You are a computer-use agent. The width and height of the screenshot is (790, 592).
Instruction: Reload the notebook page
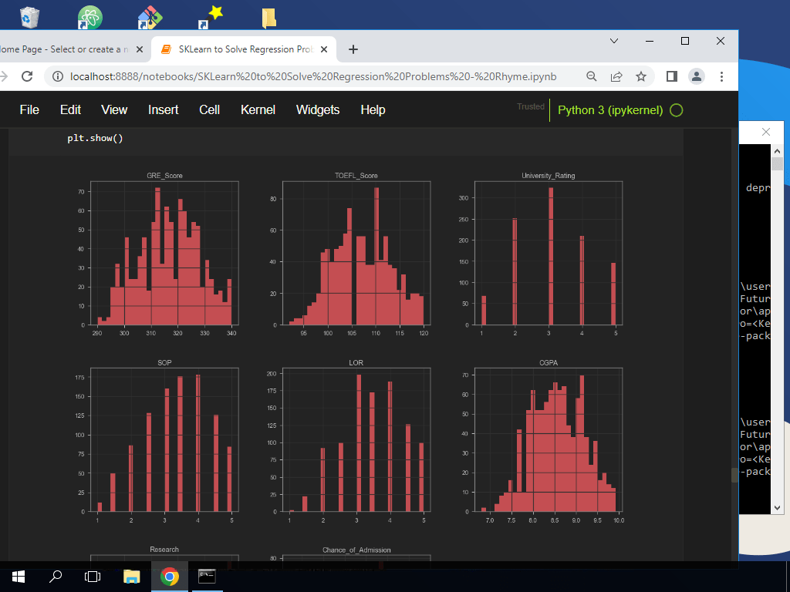[x=27, y=76]
